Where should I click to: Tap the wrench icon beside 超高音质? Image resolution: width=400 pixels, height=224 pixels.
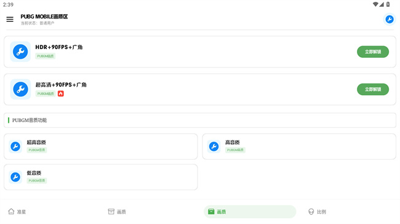pos(15,146)
